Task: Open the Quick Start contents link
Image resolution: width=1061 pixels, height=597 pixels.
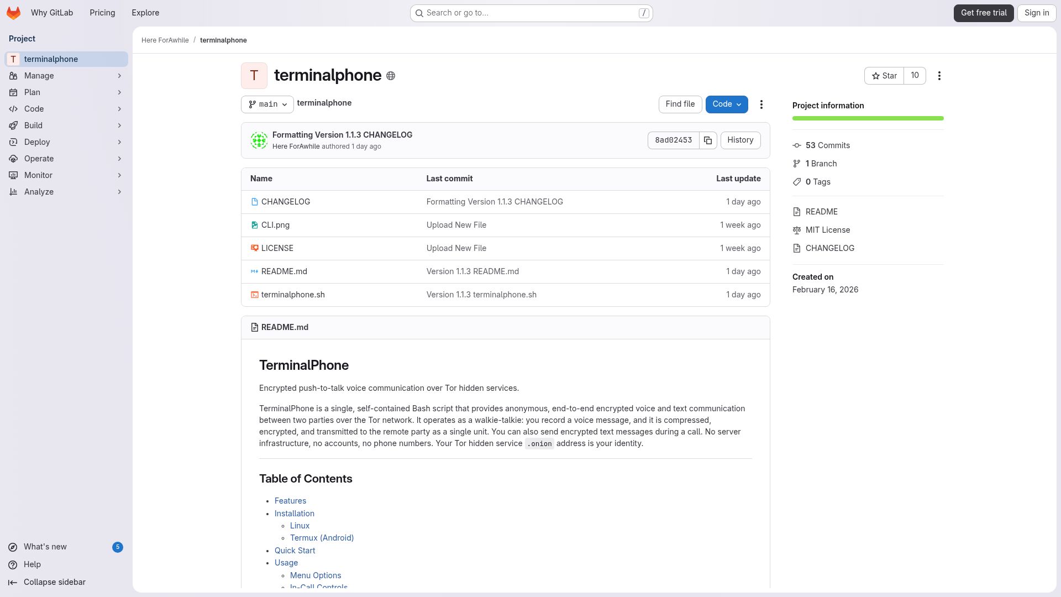Action: click(x=295, y=551)
